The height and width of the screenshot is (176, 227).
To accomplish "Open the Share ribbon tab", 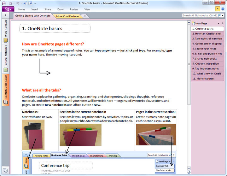I will 48,9.
